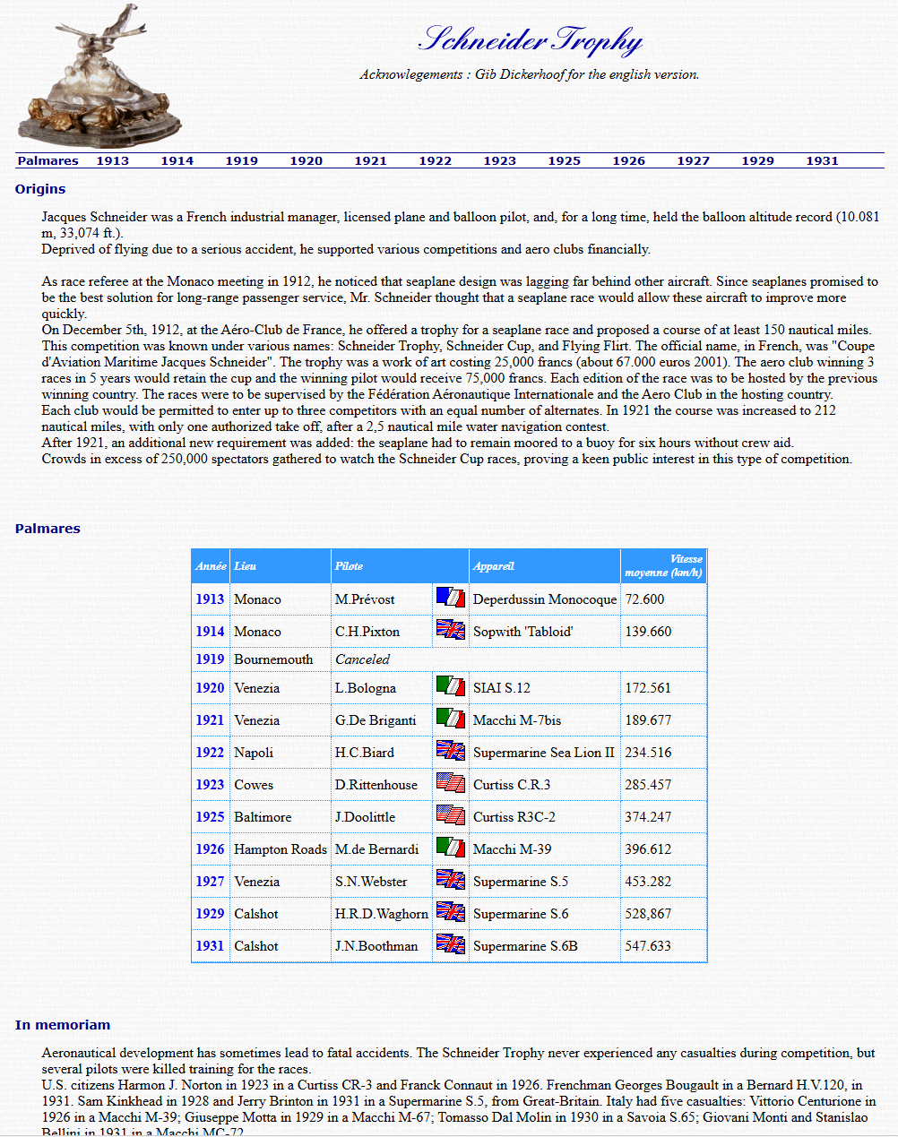Image resolution: width=898 pixels, height=1137 pixels.
Task: Open the 1922 year link in table
Action: (211, 753)
